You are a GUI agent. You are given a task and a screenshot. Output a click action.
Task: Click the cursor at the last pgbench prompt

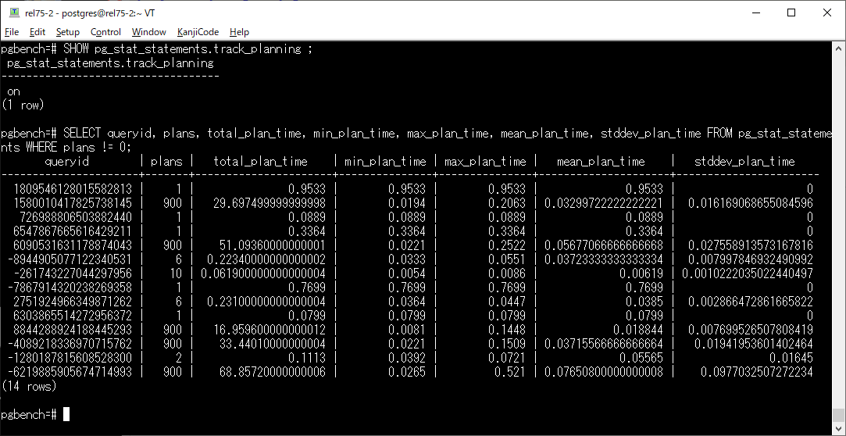tap(66, 414)
